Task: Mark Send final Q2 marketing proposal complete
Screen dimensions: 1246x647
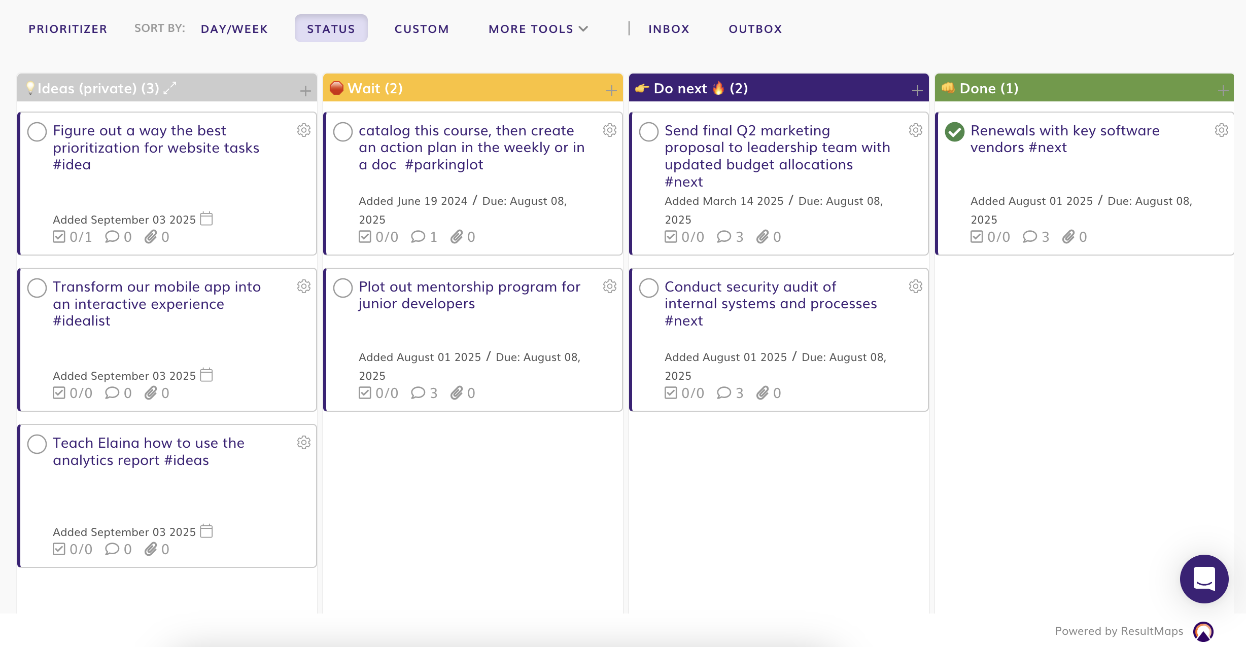Action: 649,132
